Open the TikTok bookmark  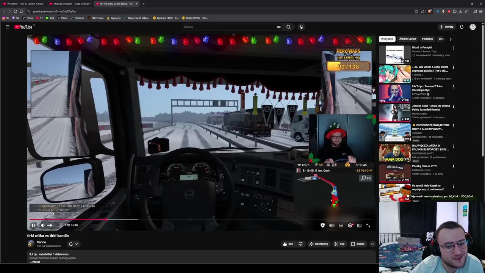[28, 18]
